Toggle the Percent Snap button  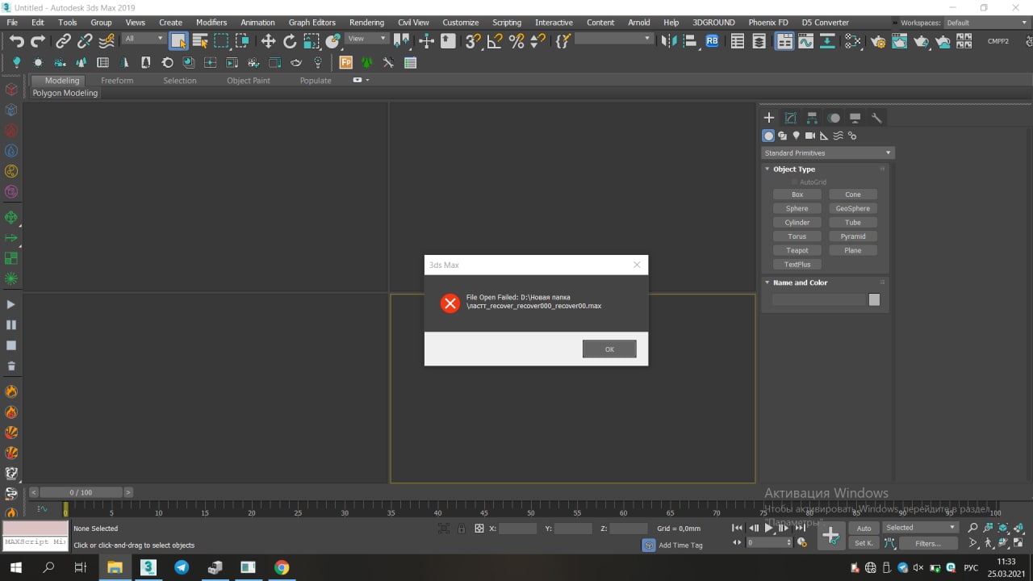(516, 40)
